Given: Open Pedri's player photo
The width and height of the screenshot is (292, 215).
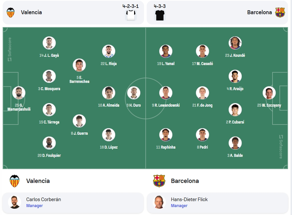Looking at the screenshot, I should [x=202, y=135].
